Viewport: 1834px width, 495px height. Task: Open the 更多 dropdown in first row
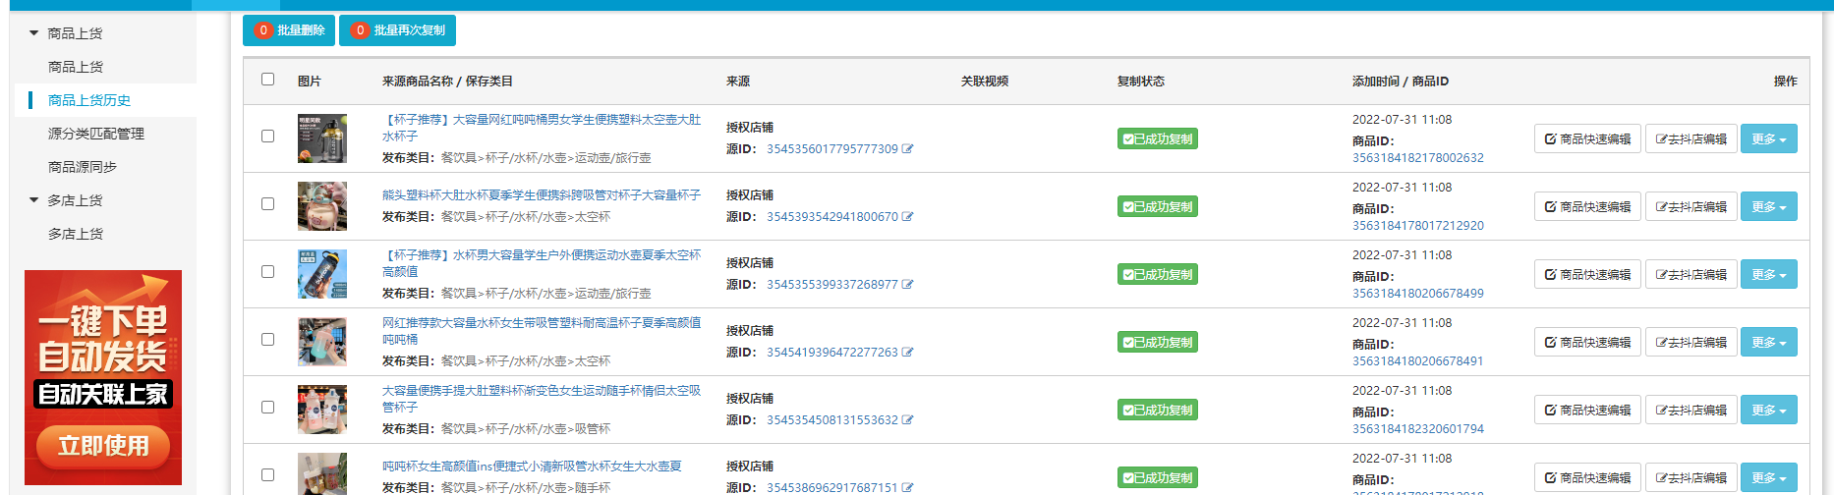point(1768,139)
